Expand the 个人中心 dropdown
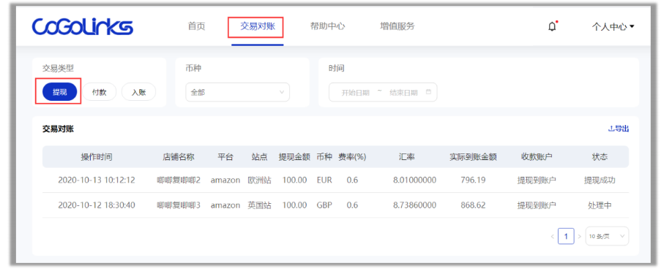 613,26
